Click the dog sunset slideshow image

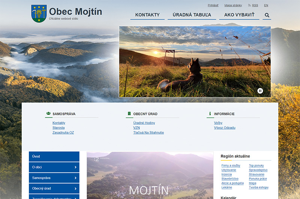(195, 62)
